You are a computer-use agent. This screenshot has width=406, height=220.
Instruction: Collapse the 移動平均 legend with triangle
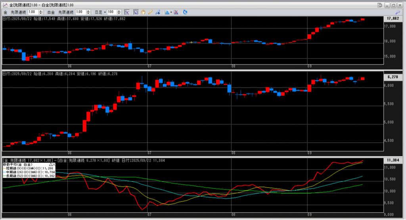[50, 164]
